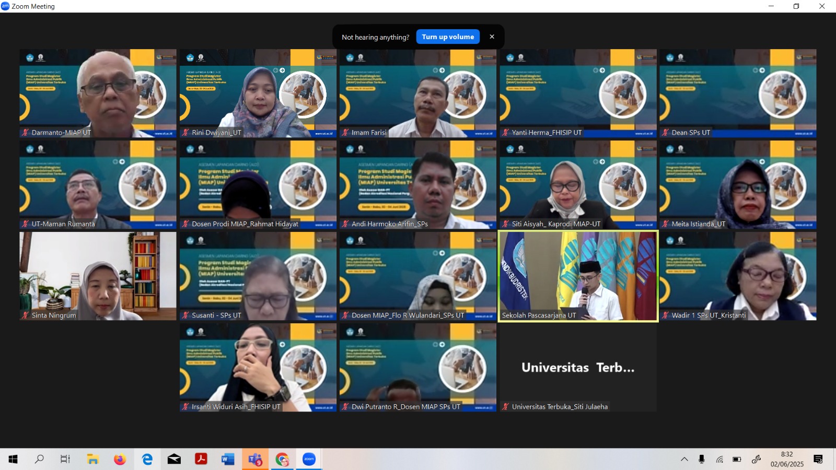This screenshot has width=836, height=470.
Task: Click the microphone icon in system tray
Action: [702, 460]
